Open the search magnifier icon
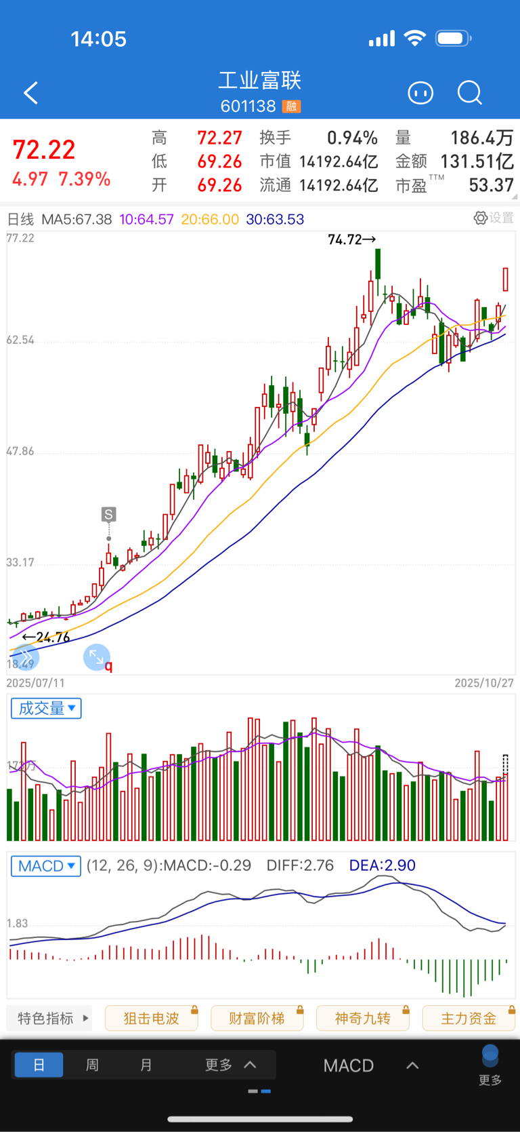520x1132 pixels. point(469,93)
